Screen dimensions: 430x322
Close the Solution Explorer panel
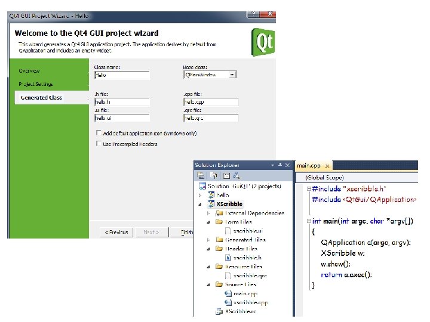point(287,165)
